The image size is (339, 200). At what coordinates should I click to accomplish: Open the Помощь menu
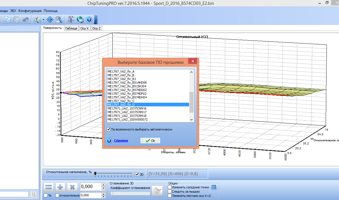pyautogui.click(x=51, y=10)
